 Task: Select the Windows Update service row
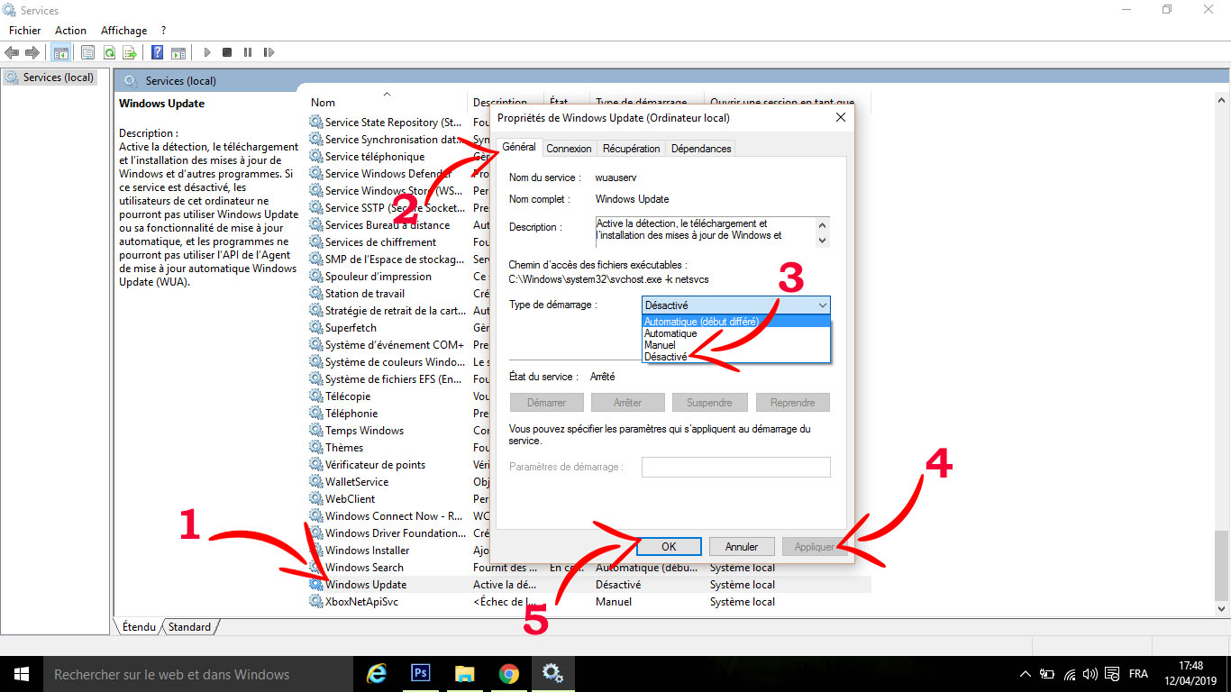tap(589, 585)
